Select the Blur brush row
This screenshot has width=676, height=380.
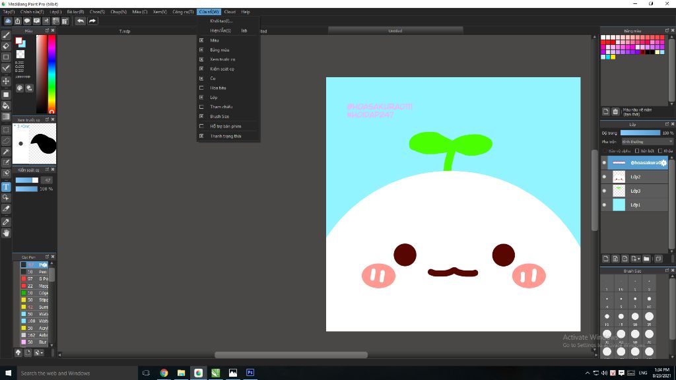click(34, 342)
